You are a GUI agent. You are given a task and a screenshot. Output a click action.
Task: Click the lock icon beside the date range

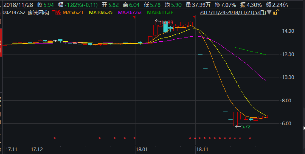pos(276,12)
